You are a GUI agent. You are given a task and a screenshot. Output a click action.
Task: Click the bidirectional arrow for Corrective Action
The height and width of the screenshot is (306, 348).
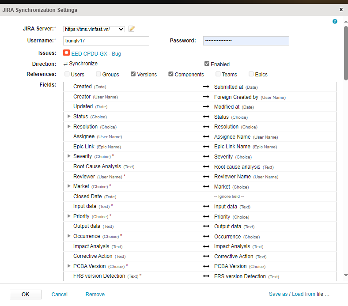[206, 256]
